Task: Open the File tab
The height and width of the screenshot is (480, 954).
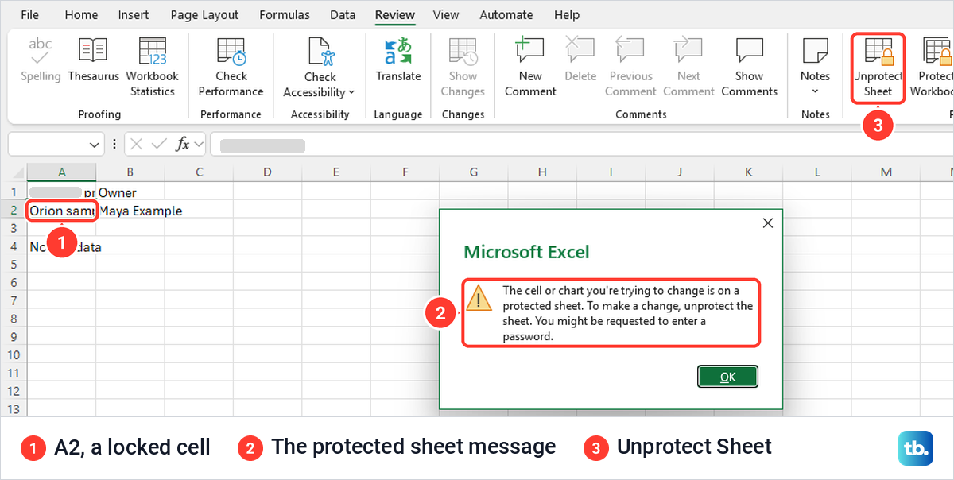Action: click(x=29, y=14)
